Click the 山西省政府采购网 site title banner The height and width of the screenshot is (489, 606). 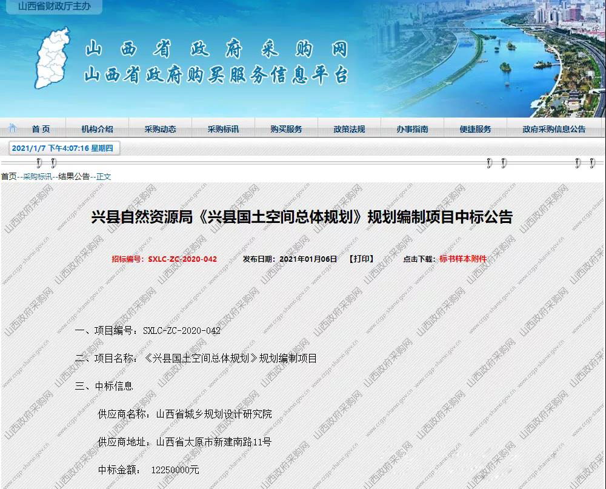(x=216, y=49)
